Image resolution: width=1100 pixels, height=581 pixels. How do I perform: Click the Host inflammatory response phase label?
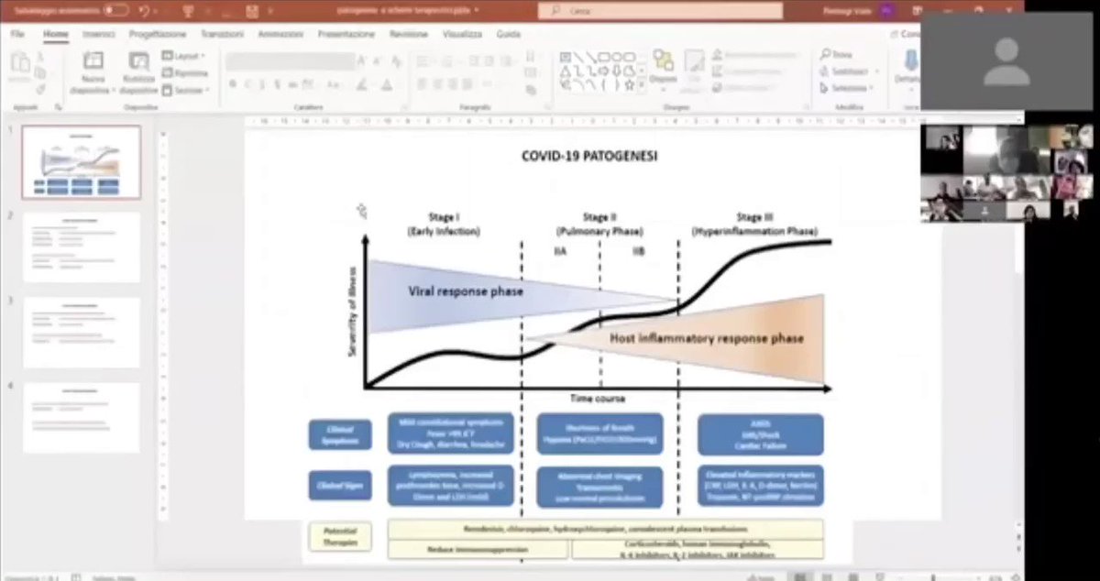tap(707, 338)
